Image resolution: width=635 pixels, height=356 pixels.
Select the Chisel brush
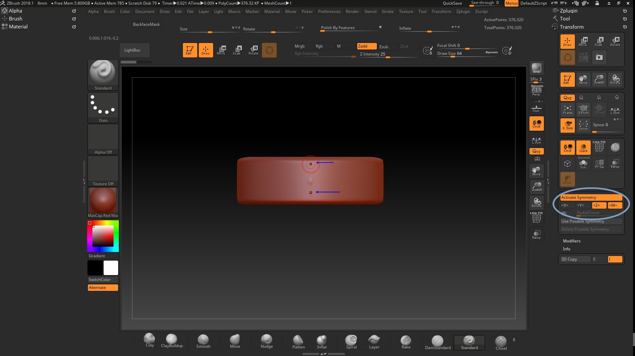[501, 343]
